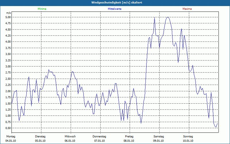Click the 3,25 y-axis value

pos(8,60)
